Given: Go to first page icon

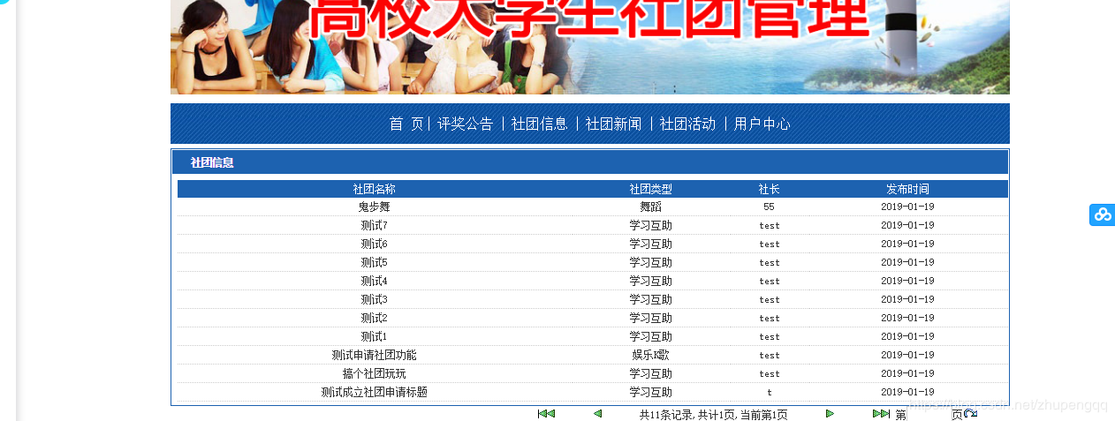Looking at the screenshot, I should click(x=546, y=414).
